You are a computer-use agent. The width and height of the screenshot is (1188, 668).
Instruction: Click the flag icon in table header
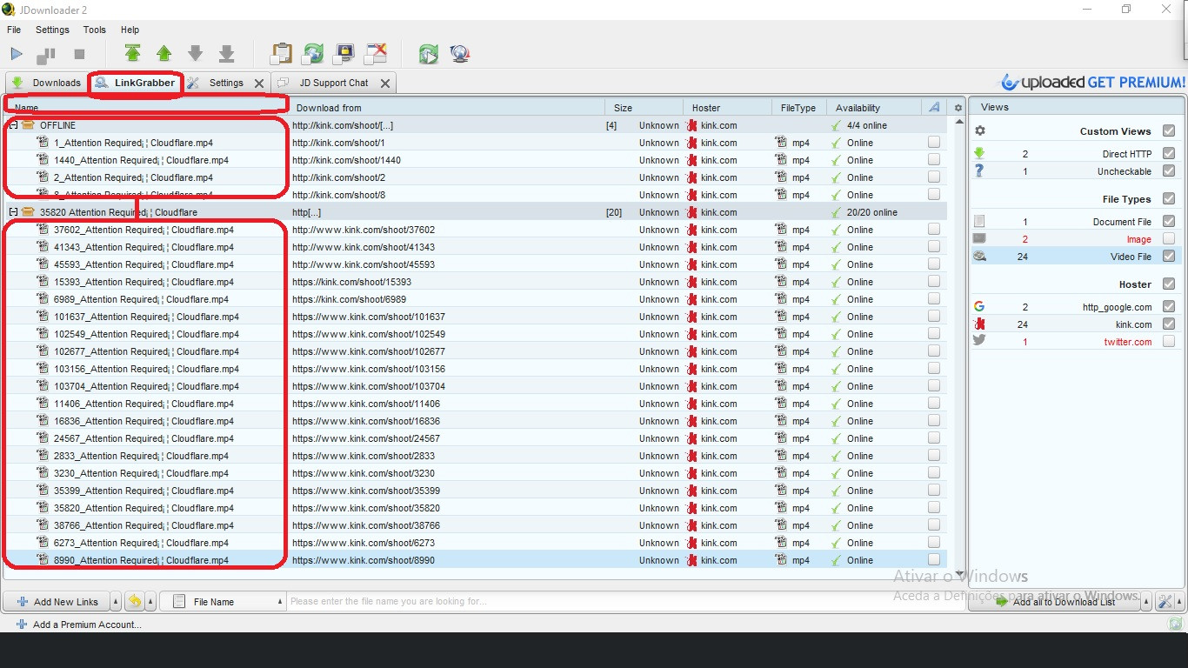click(934, 108)
